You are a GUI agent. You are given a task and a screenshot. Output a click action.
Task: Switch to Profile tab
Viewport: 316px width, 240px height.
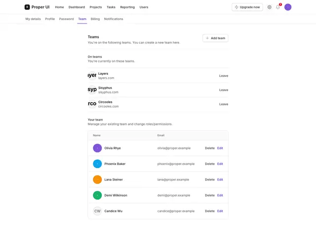pos(50,19)
